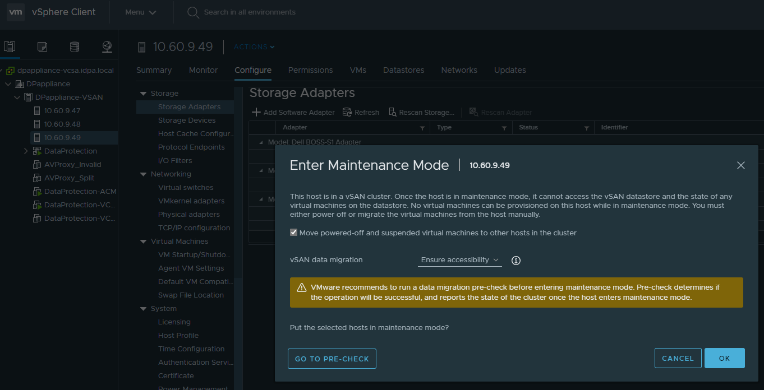
Task: Enable the Status column filter
Action: [587, 127]
